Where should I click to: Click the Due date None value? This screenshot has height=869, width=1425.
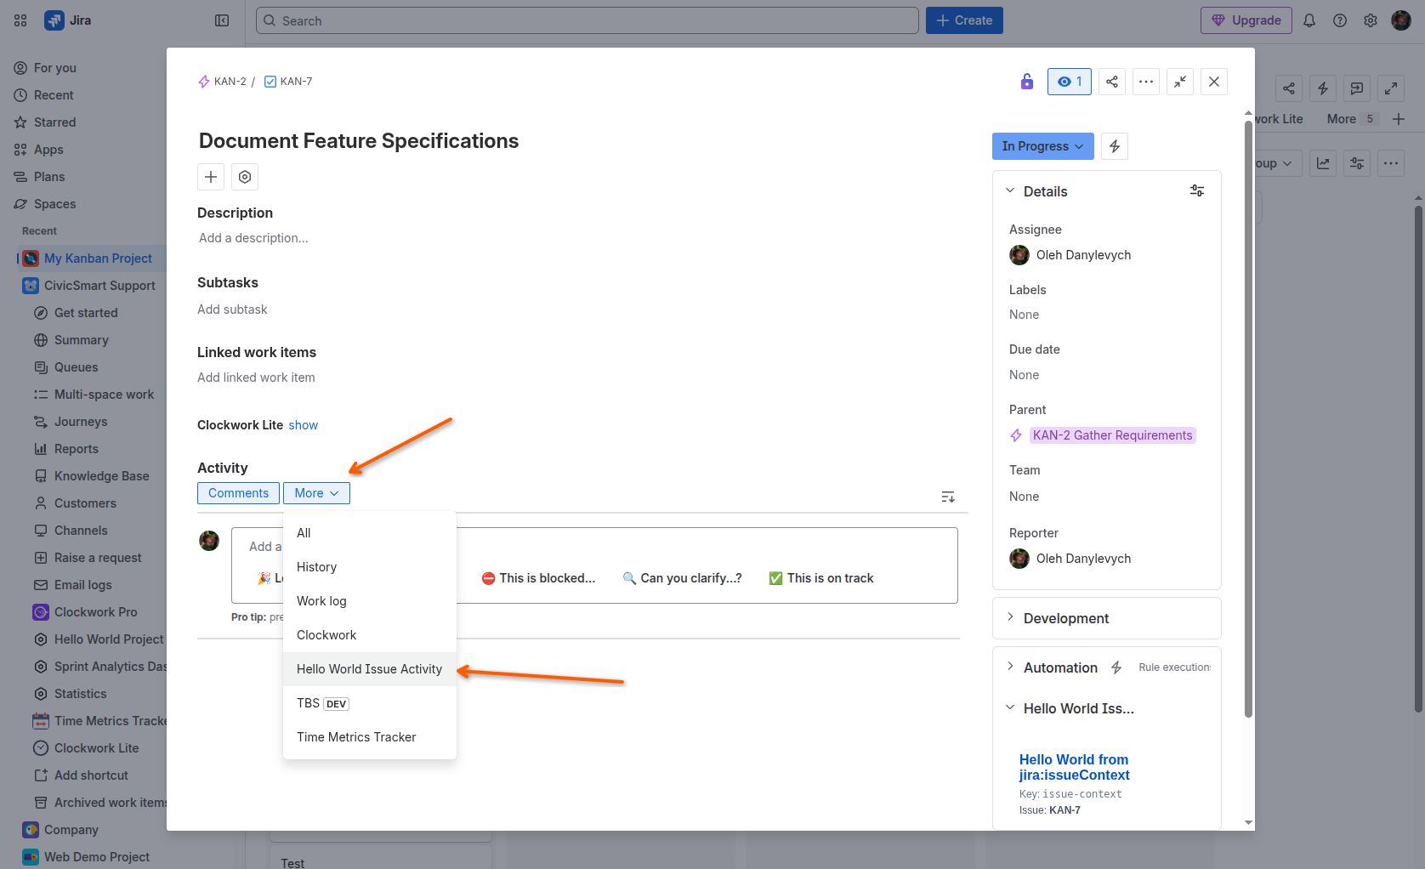point(1024,375)
